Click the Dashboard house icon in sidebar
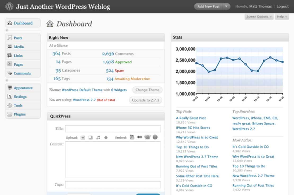Viewport: 294px width, 195px height. click(x=10, y=23)
